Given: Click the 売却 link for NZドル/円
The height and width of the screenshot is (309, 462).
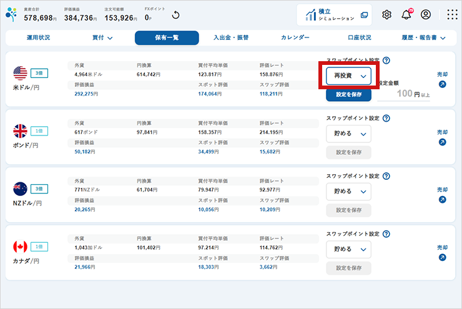Looking at the screenshot, I should [x=442, y=190].
